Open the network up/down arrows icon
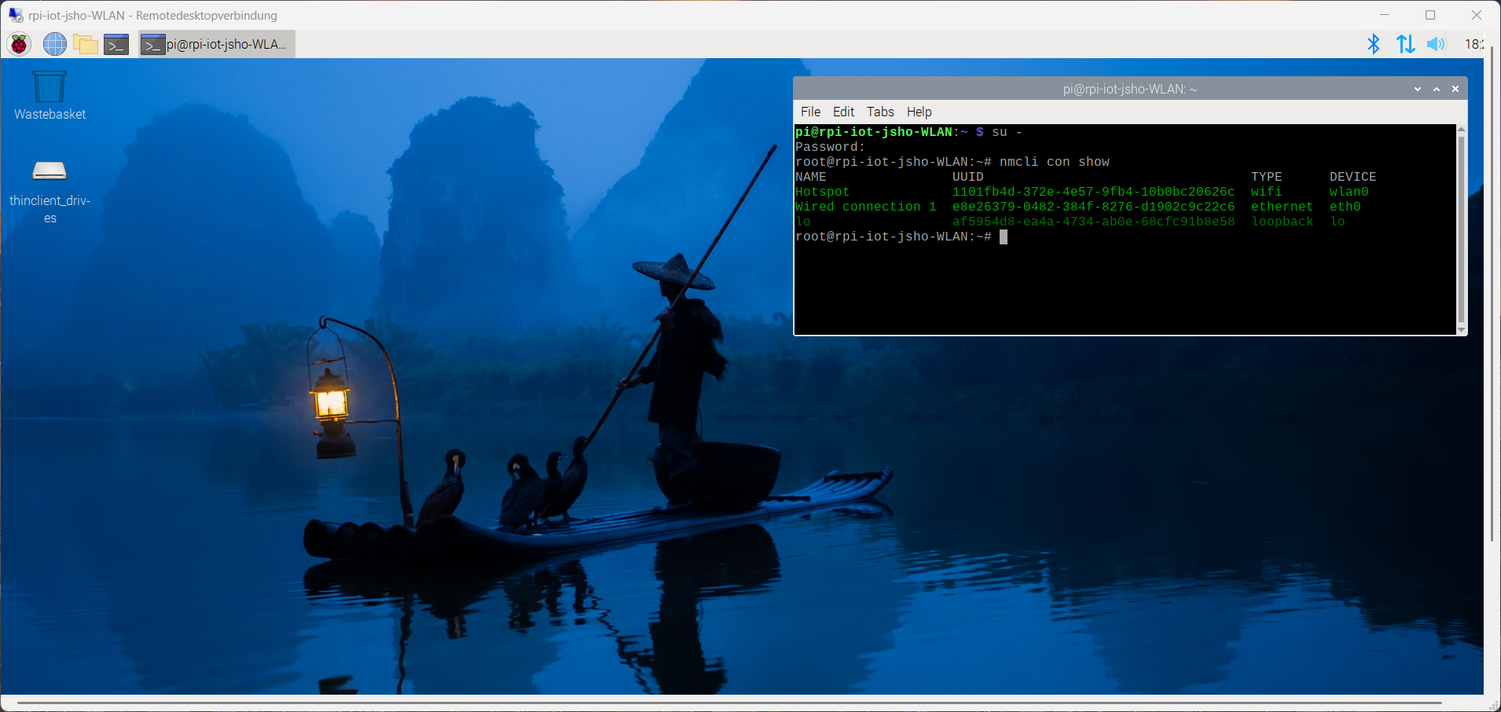 (1405, 44)
